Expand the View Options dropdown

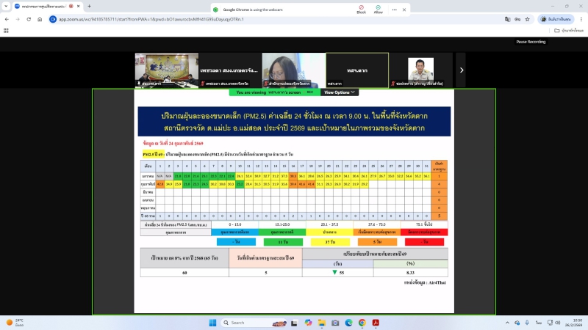(340, 92)
